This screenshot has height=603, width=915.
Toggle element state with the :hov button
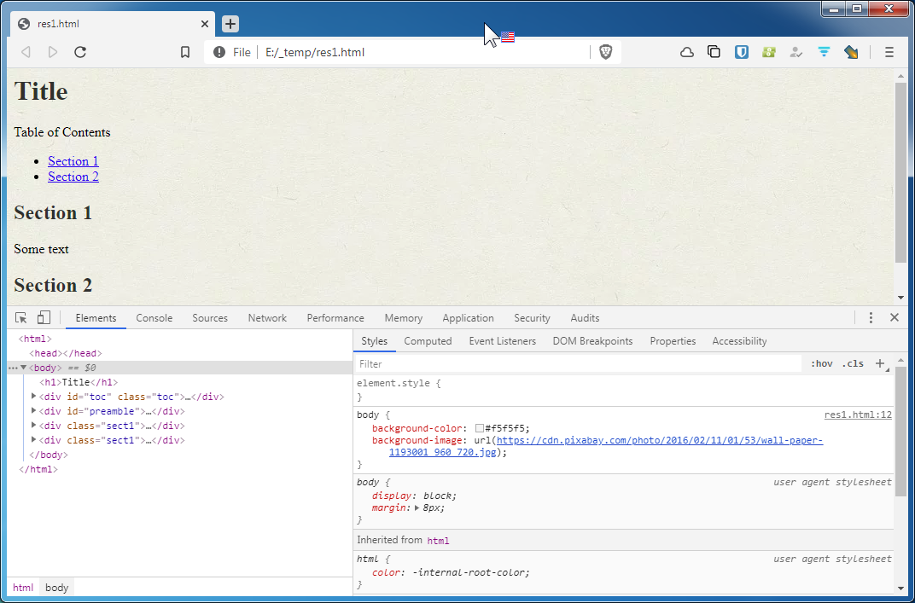coord(821,363)
